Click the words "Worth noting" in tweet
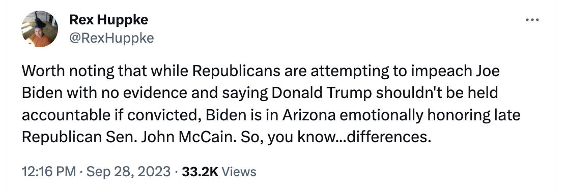This screenshot has height=195, width=566. (68, 72)
